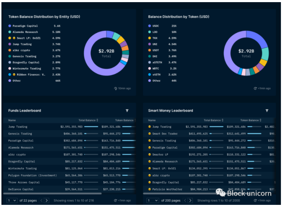Open Paradigm Capital row in Funds Leaderboard
This screenshot has height=207, width=282.
coord(69,141)
